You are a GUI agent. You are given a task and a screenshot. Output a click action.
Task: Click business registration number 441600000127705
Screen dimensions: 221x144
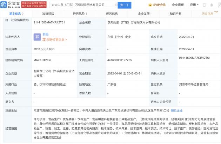pyautogui.click(x=120, y=60)
